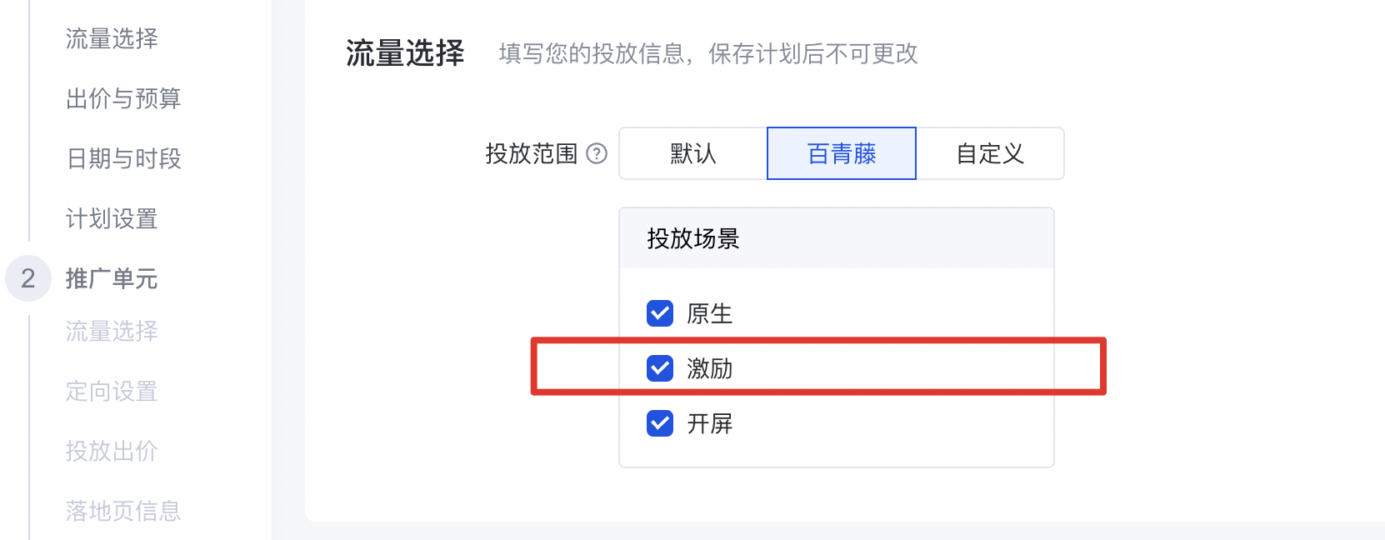
Task: Select the 默认 placement range option
Action: point(693,153)
